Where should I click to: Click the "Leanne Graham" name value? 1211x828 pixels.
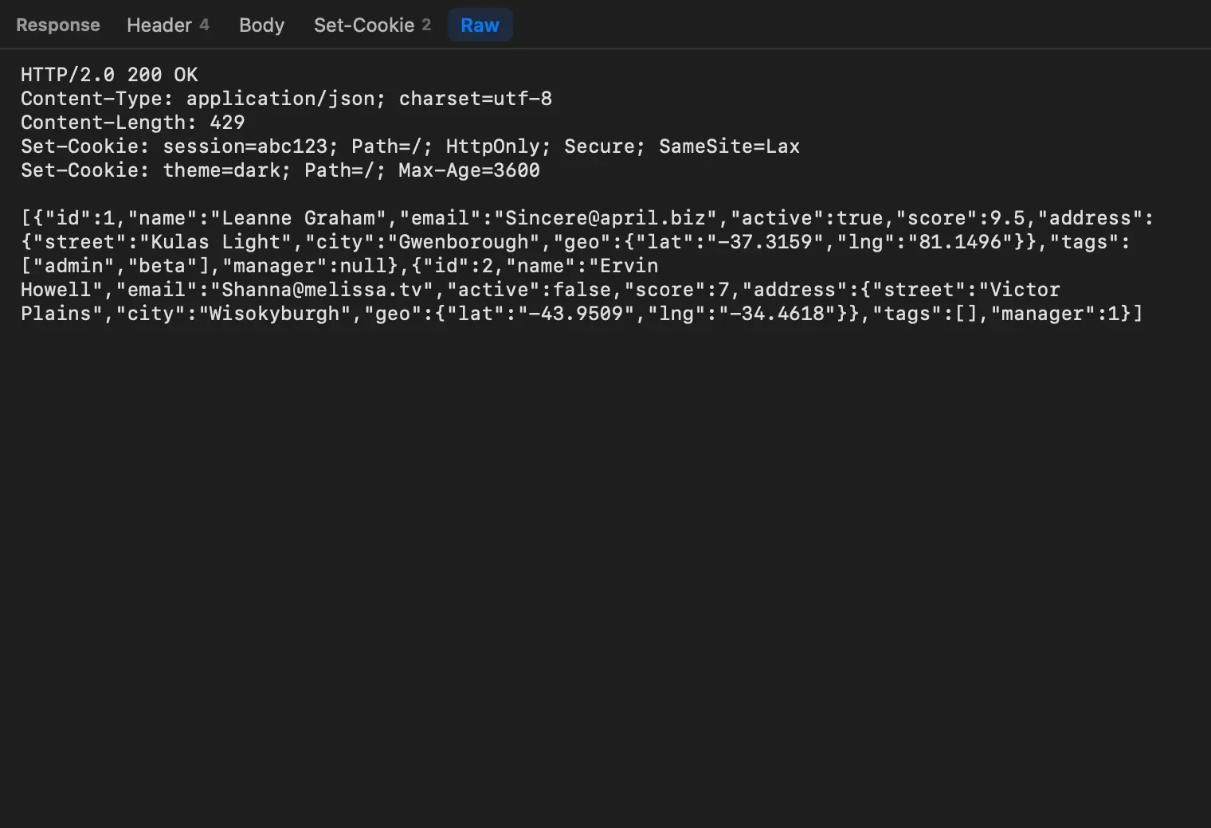[298, 218]
